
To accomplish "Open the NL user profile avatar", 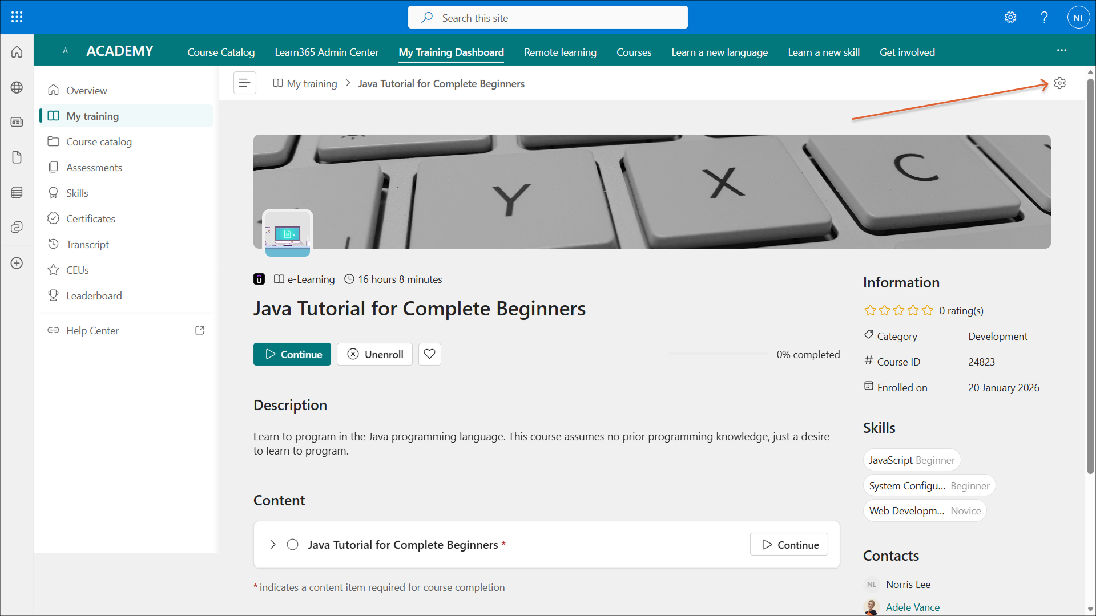I will (1078, 18).
